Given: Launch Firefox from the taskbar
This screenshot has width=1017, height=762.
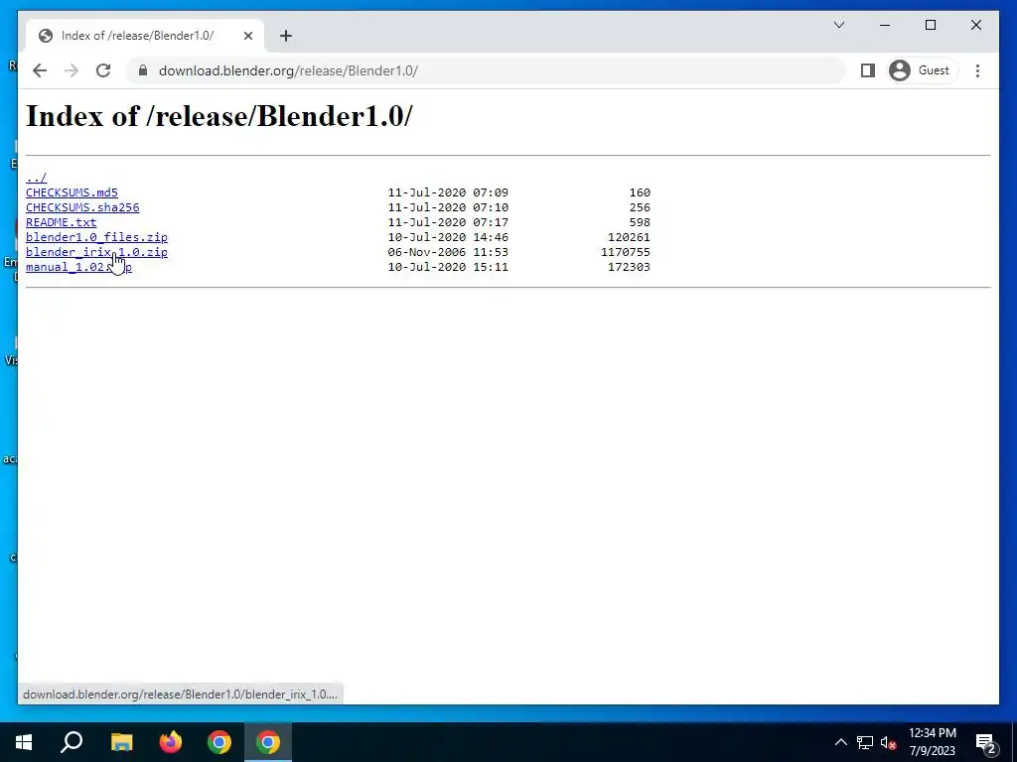Looking at the screenshot, I should [171, 742].
